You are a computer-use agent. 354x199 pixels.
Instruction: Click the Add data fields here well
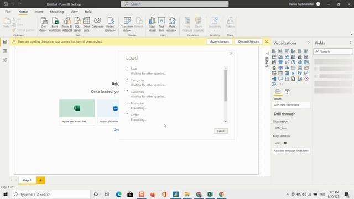click(x=291, y=105)
